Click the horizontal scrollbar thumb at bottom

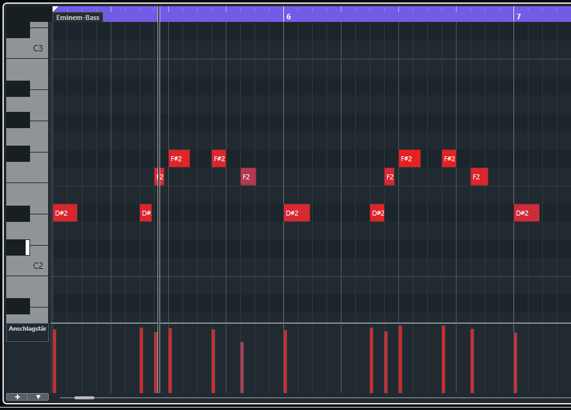pyautogui.click(x=84, y=397)
